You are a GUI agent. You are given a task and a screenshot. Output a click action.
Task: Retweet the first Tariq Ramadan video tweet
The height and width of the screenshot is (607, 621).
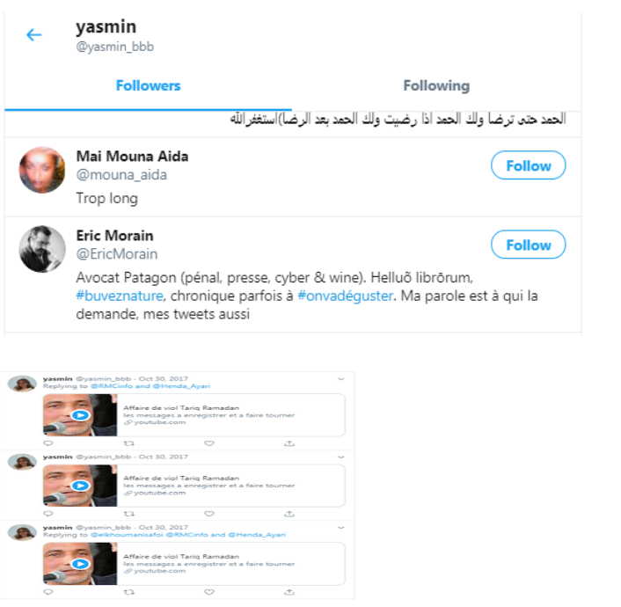coord(129,443)
